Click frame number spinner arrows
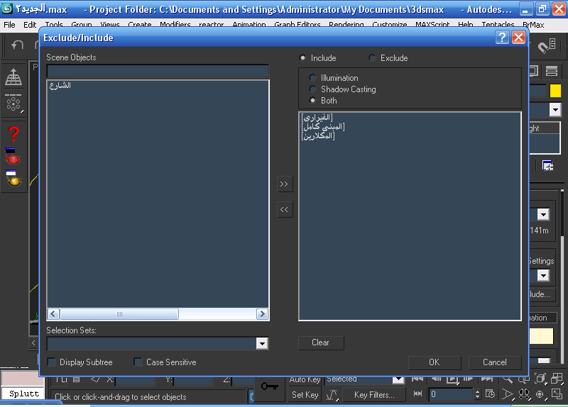The width and height of the screenshot is (568, 407). coord(477,394)
